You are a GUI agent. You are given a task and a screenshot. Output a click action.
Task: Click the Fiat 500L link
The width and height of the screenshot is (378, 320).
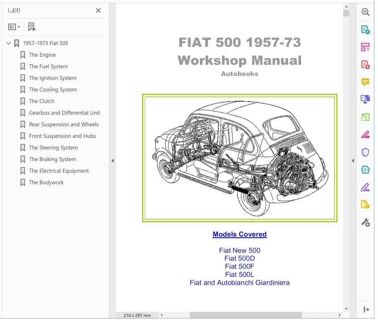click(240, 275)
